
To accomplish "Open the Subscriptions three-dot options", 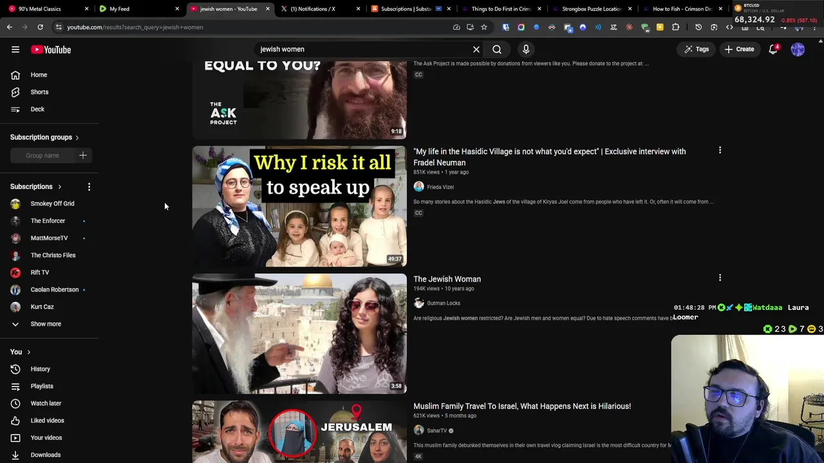I will point(89,187).
